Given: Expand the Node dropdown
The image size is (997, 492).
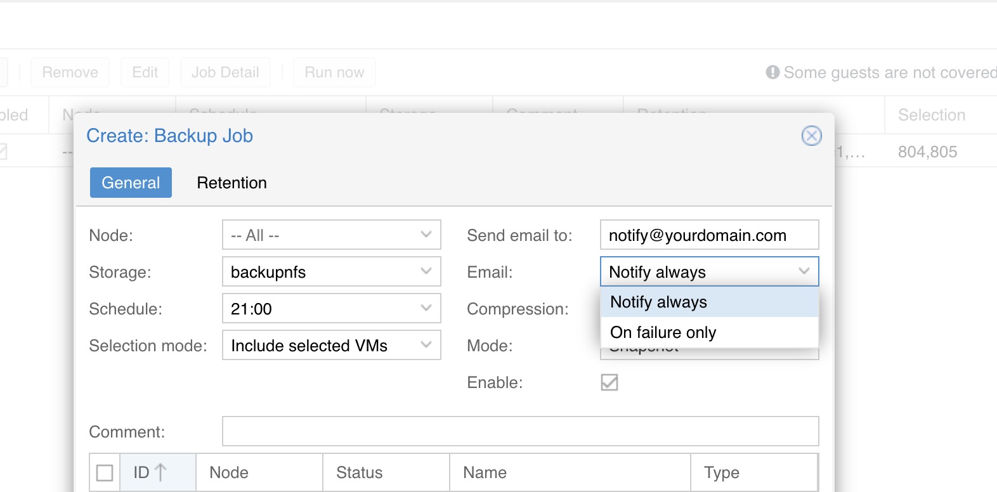Looking at the screenshot, I should coord(426,235).
